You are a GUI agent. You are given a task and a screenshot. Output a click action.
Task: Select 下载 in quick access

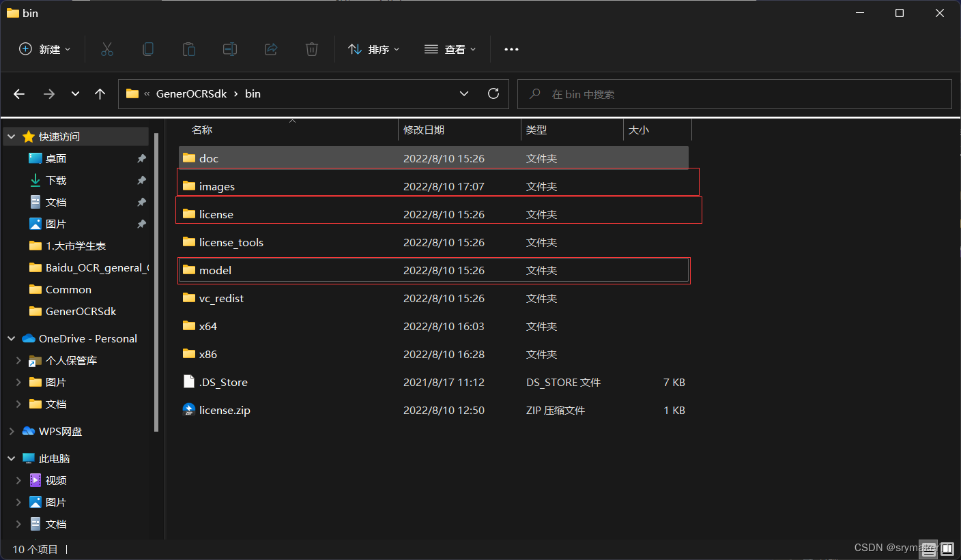(x=56, y=181)
